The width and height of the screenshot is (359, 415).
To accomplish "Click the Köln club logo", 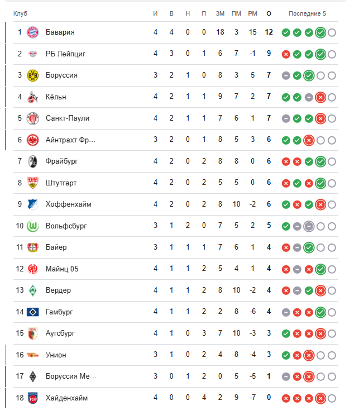I will tap(33, 97).
